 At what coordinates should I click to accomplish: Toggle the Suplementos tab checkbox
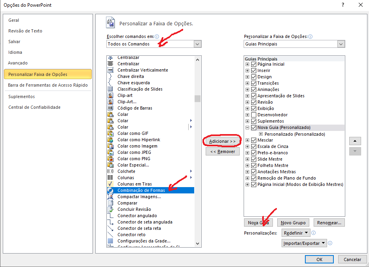coord(254,121)
